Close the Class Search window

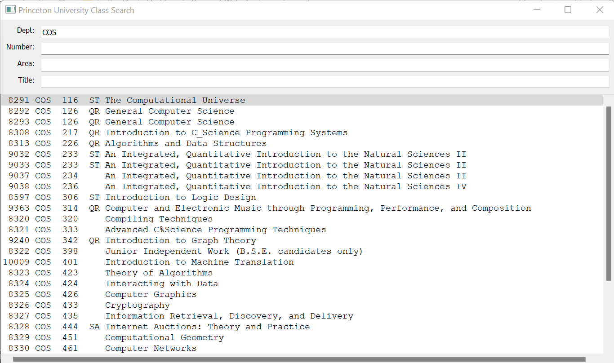[x=600, y=10]
